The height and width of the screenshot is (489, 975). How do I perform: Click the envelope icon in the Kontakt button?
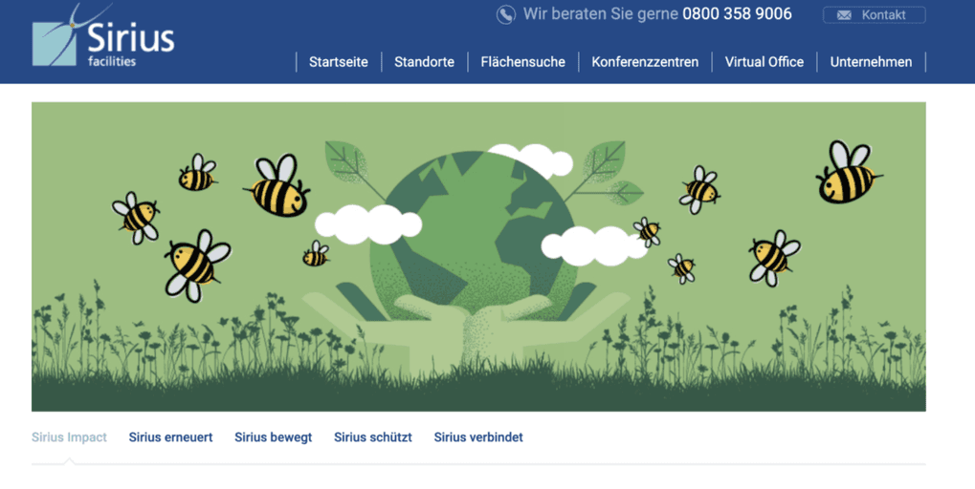pyautogui.click(x=844, y=15)
